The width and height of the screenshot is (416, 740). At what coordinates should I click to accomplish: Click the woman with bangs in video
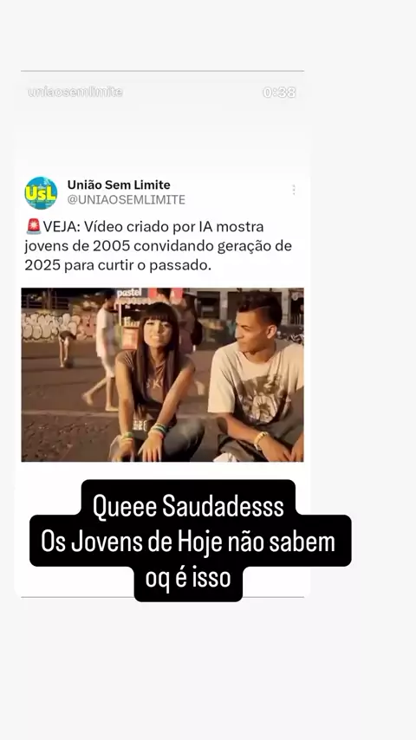tap(154, 382)
